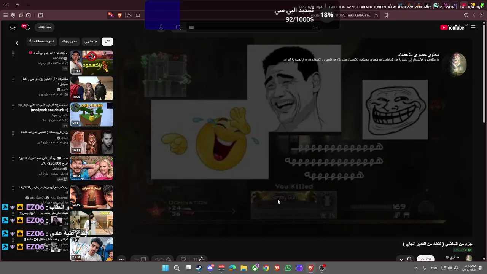Show hidden system tray icons chevron
Viewport: 487px width, 274px height.
coord(416,268)
